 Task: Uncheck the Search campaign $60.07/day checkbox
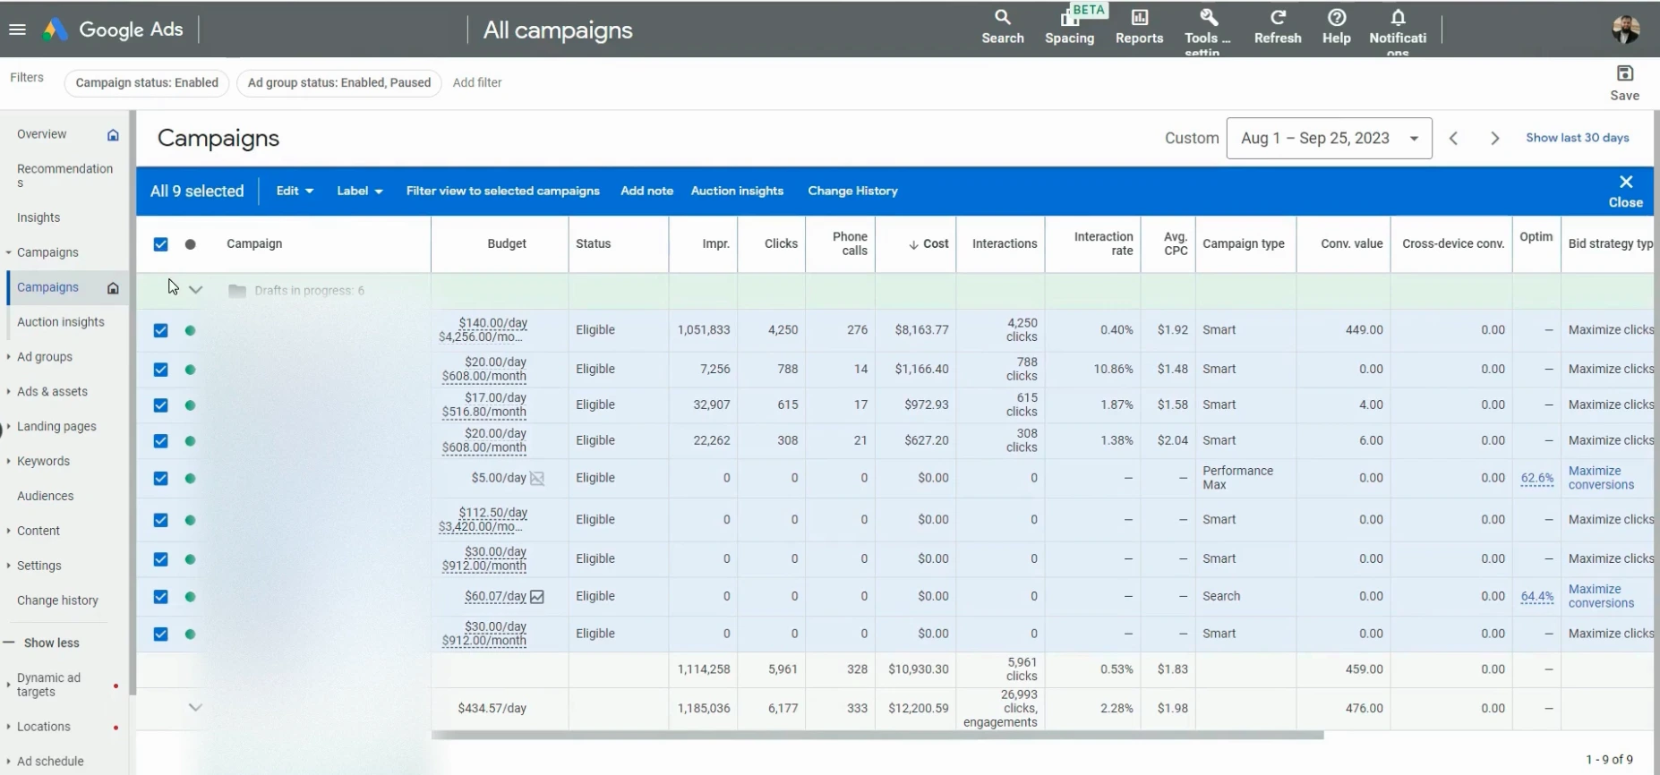(160, 597)
